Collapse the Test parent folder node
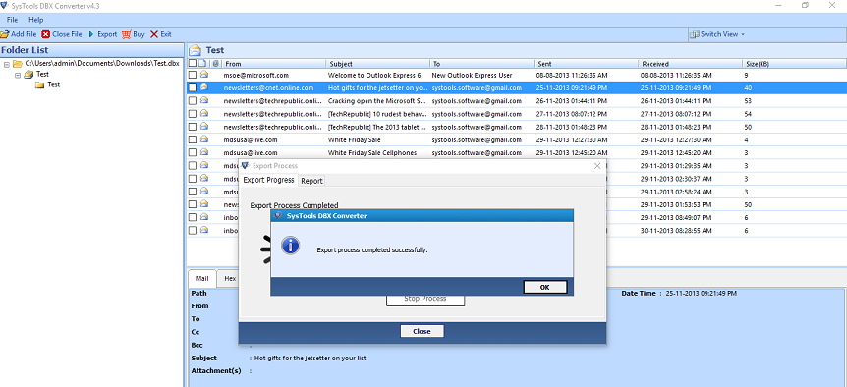This screenshot has height=387, width=847. pos(18,75)
